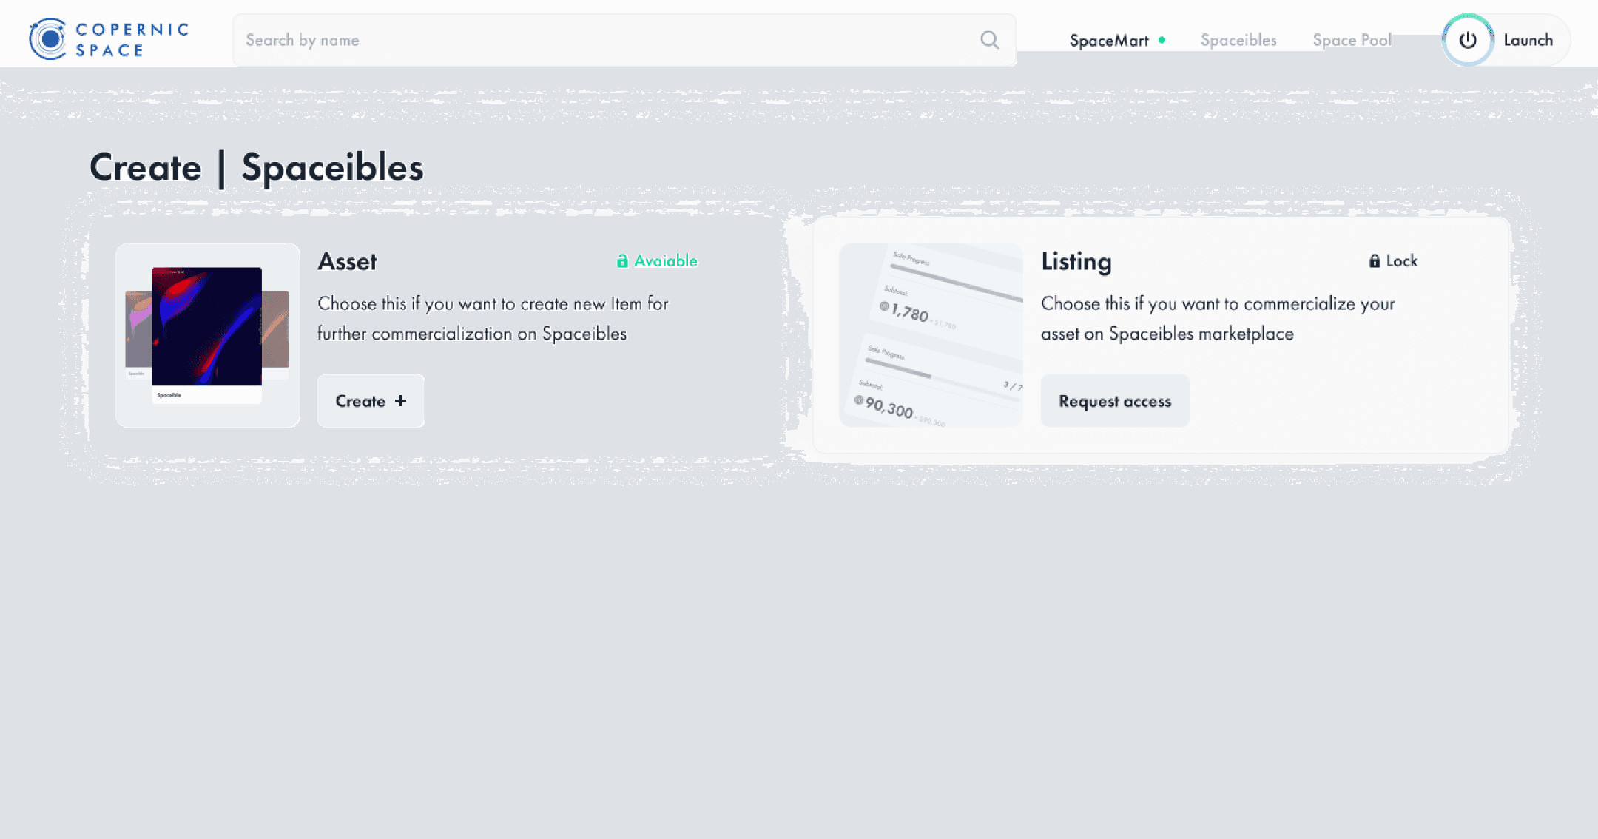Click the Listing card heading
The image size is (1598, 839).
1076,261
